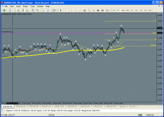Switch to line chart display
The width and height of the screenshot is (164, 117).
tap(27, 10)
